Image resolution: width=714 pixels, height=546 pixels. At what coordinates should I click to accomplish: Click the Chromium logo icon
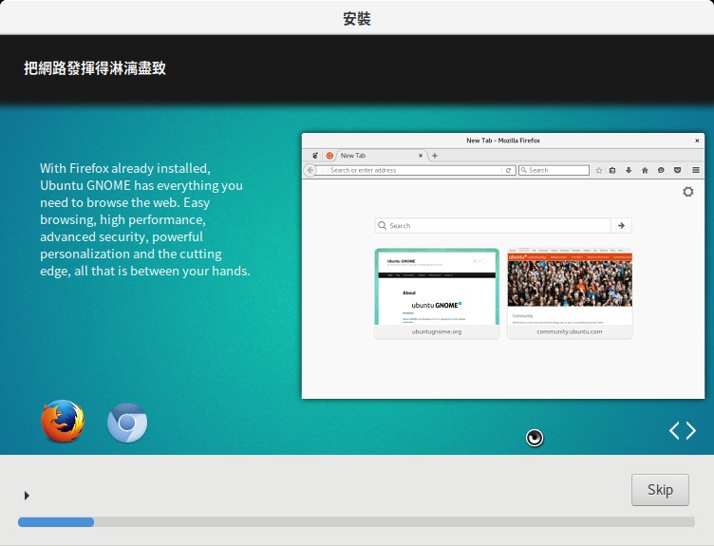tap(127, 424)
